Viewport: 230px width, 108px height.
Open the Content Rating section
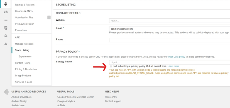point(23,63)
